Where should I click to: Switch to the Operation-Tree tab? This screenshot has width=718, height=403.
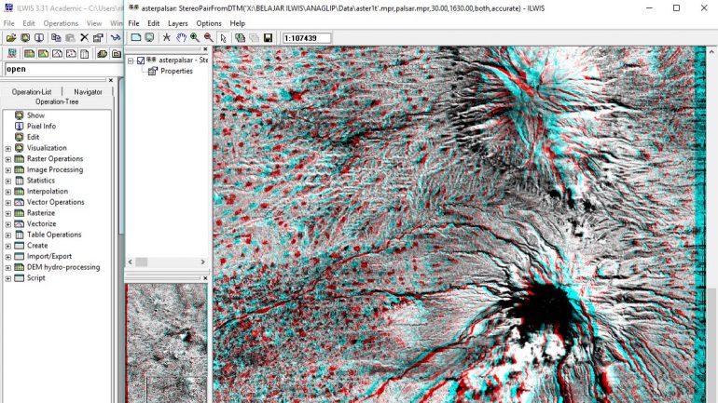tap(57, 101)
